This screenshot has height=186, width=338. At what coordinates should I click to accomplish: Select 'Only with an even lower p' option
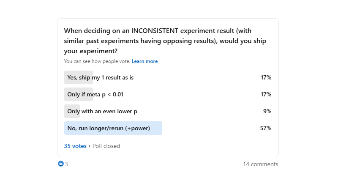pos(102,111)
